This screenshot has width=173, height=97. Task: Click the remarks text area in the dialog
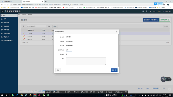86,61
